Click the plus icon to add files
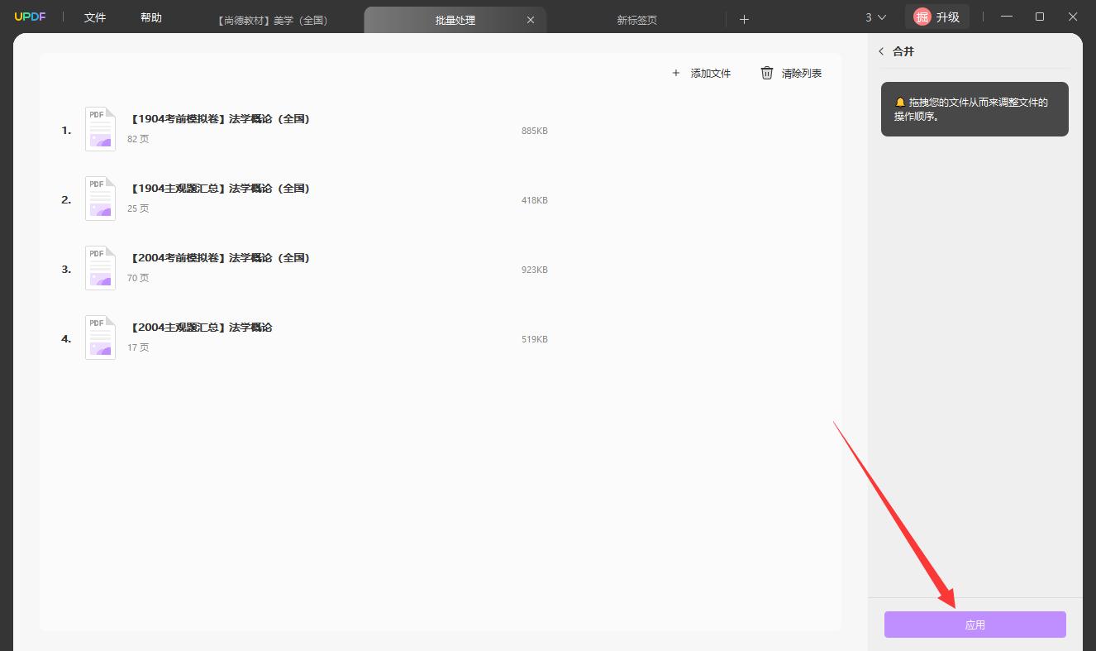Screen dimensions: 1096x651 (676, 73)
